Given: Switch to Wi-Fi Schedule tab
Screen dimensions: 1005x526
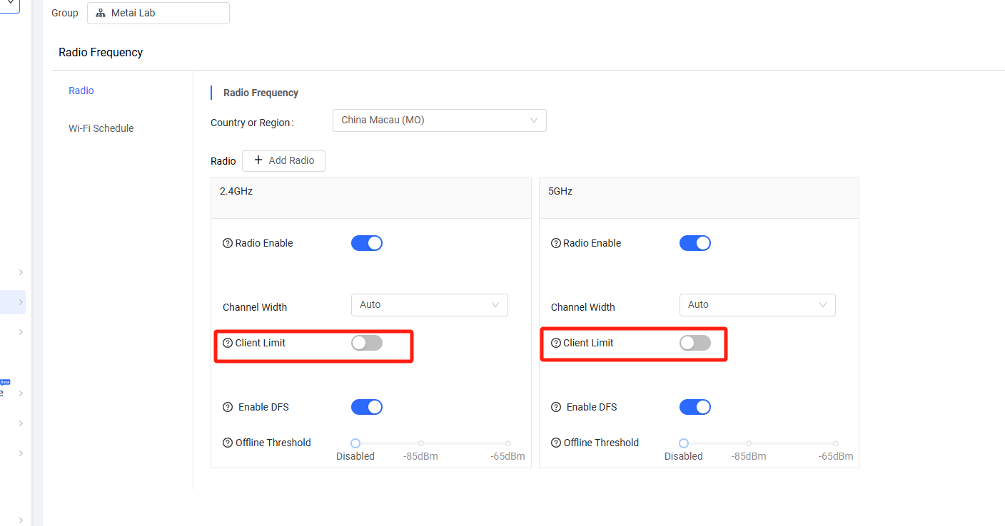Looking at the screenshot, I should click(x=101, y=128).
